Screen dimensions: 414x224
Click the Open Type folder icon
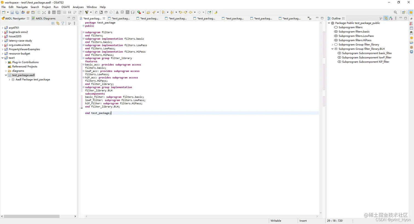point(148,12)
